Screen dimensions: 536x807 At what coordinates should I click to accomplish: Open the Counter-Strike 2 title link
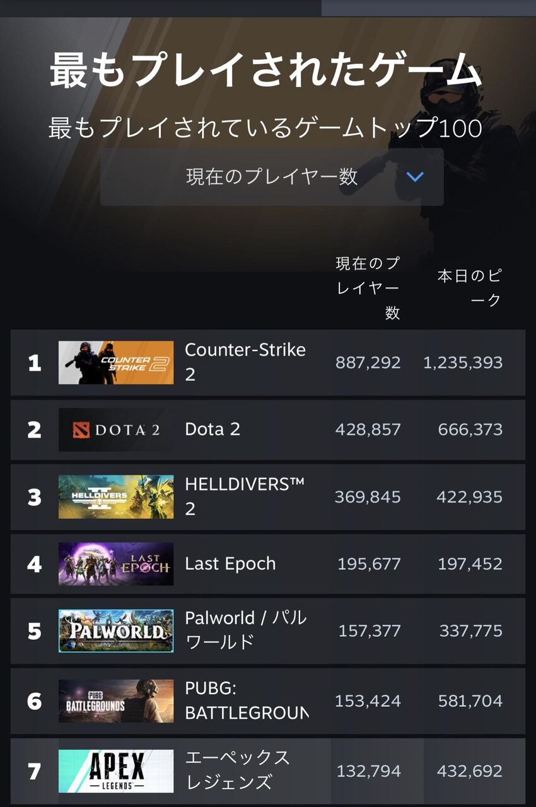pos(245,362)
